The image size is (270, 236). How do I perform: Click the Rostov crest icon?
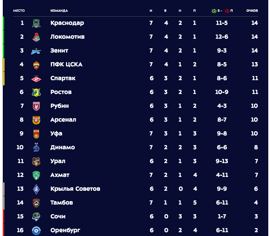tap(36, 93)
